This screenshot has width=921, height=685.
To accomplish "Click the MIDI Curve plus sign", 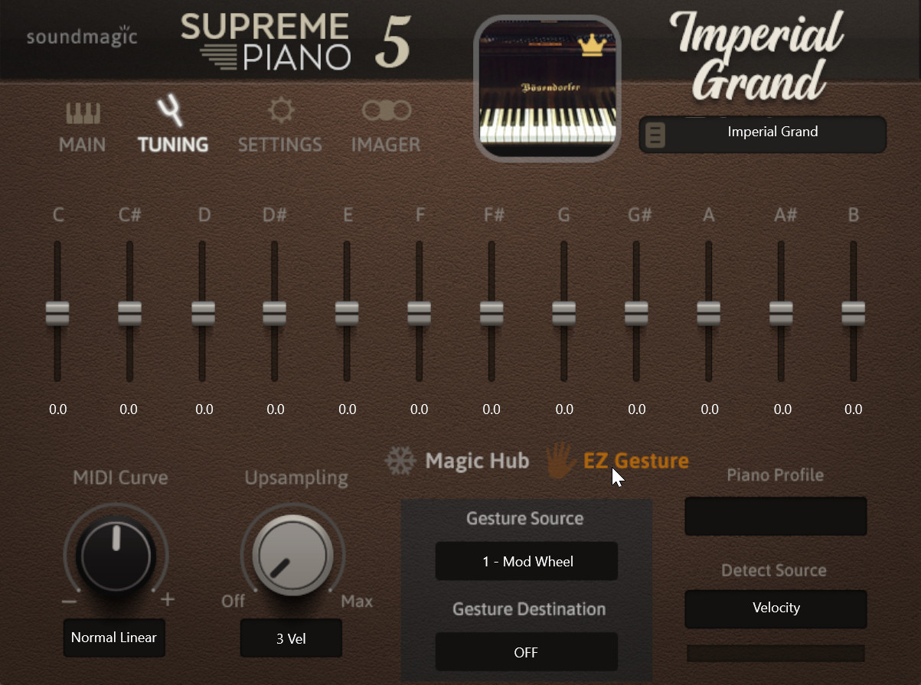I will [168, 599].
